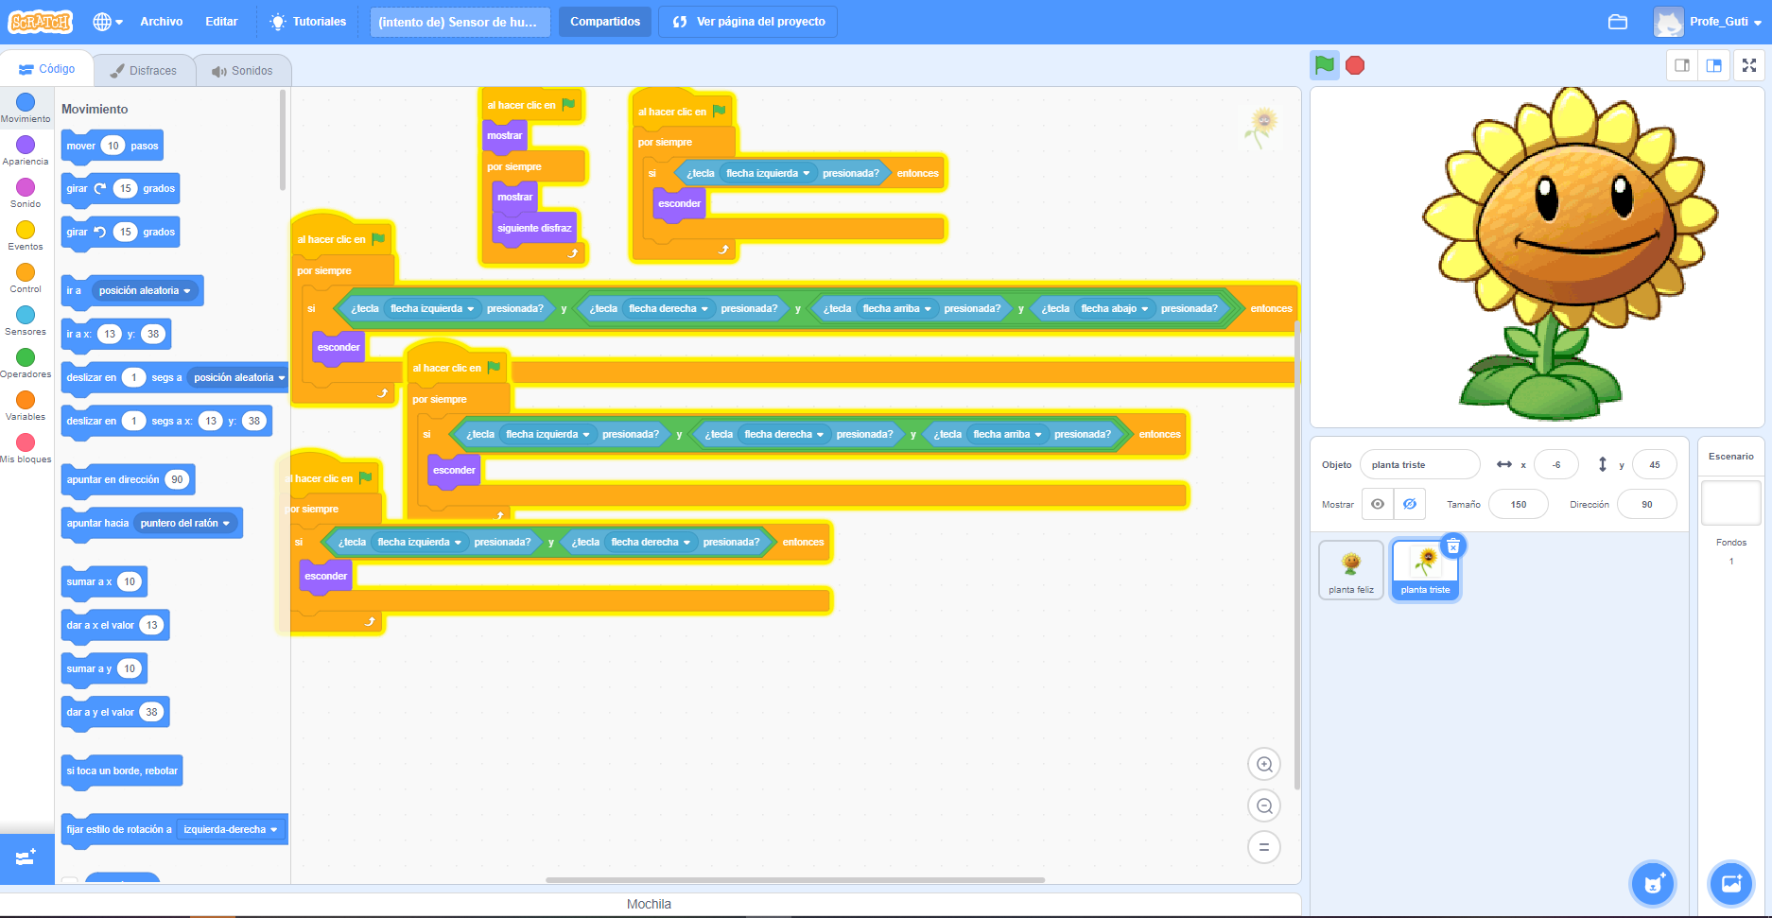The image size is (1772, 918).
Task: Delete the planta triste sprite
Action: point(1453,546)
